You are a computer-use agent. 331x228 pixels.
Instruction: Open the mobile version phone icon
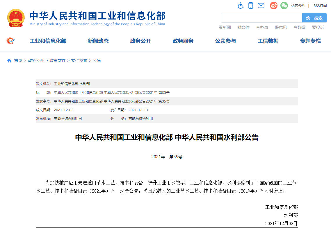pos(251,6)
